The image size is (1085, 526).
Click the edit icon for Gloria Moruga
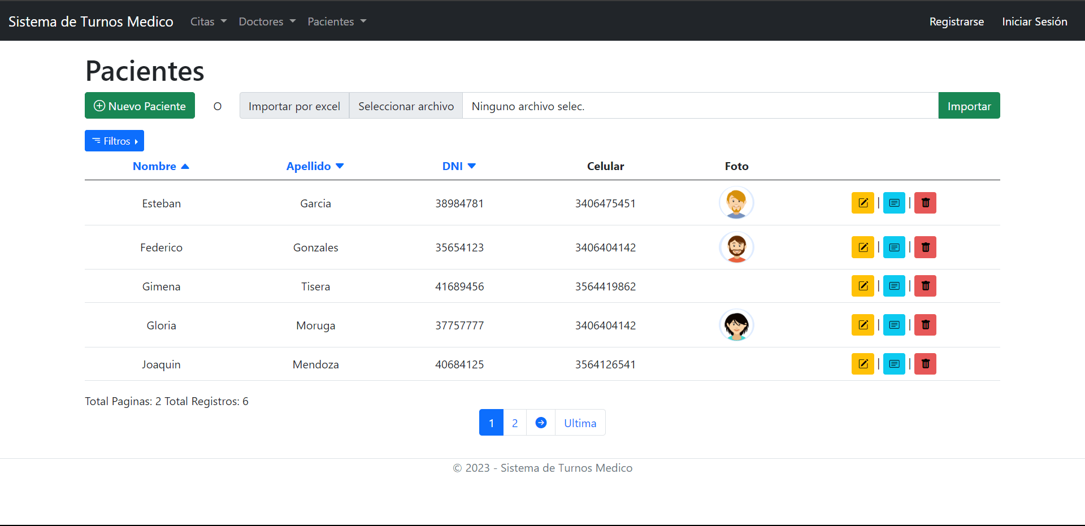coord(862,325)
